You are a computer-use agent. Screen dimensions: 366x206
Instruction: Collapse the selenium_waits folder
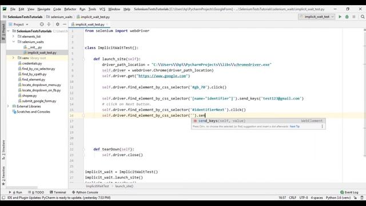(x=13, y=42)
